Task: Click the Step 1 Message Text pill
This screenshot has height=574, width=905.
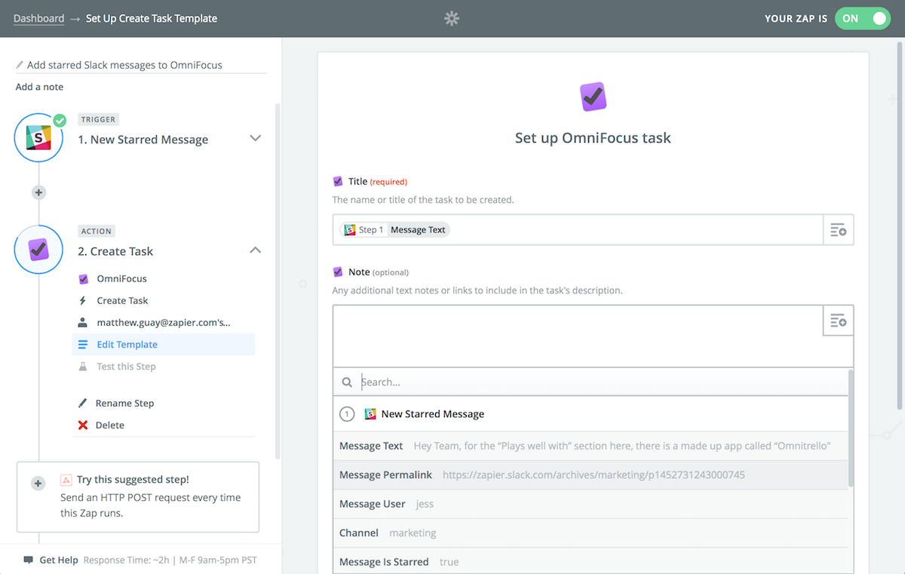Action: pos(394,229)
